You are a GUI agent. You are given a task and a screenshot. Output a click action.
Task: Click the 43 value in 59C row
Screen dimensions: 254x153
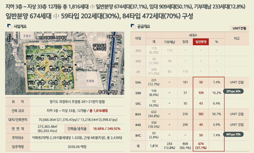[201, 103]
